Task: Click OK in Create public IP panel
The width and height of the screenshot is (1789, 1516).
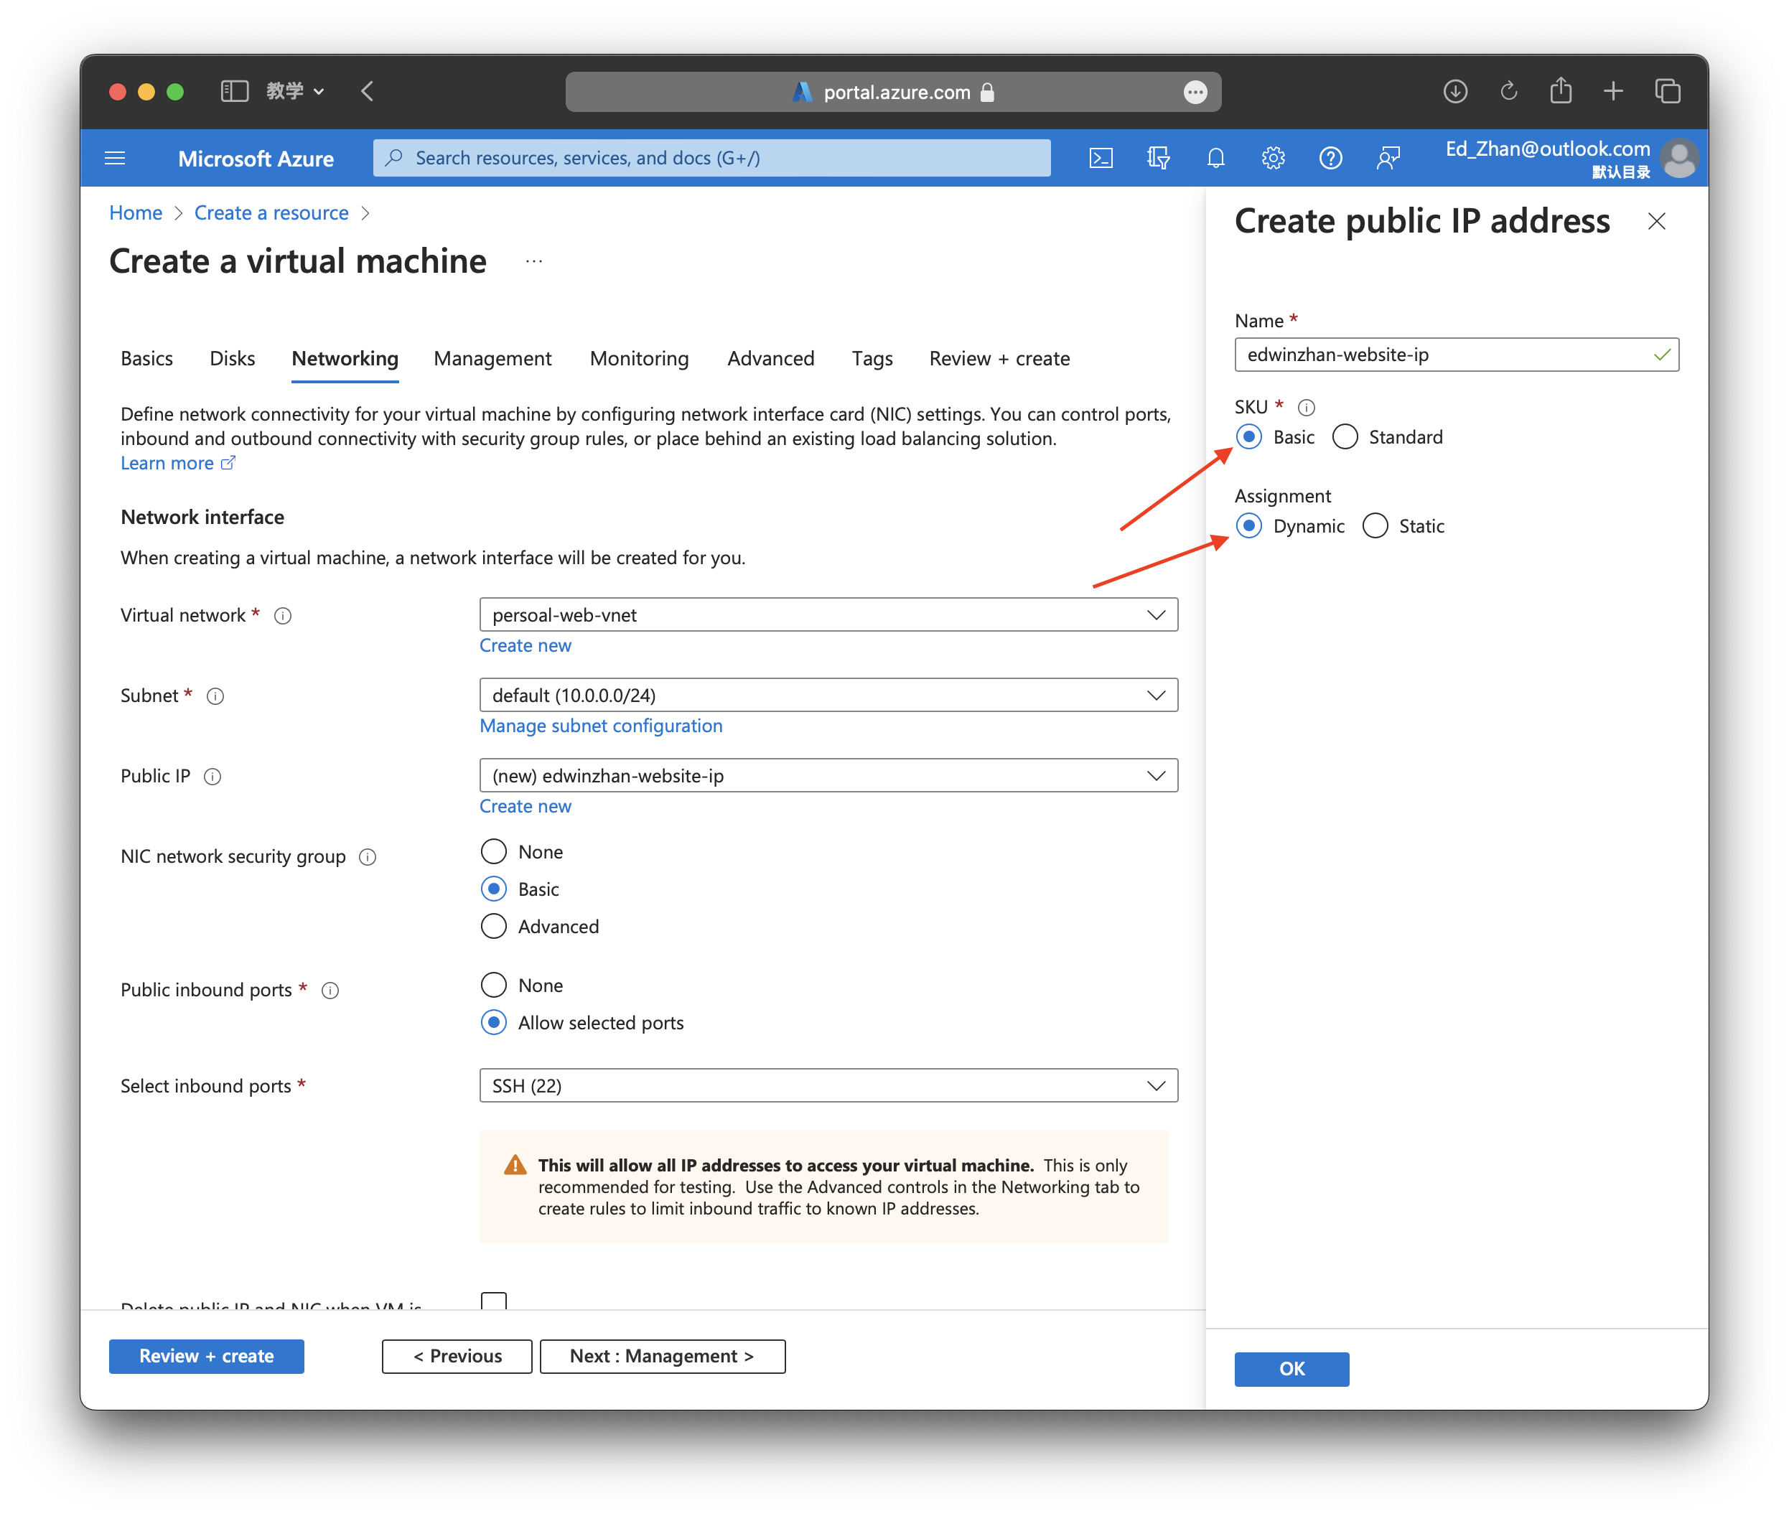Action: (x=1291, y=1369)
